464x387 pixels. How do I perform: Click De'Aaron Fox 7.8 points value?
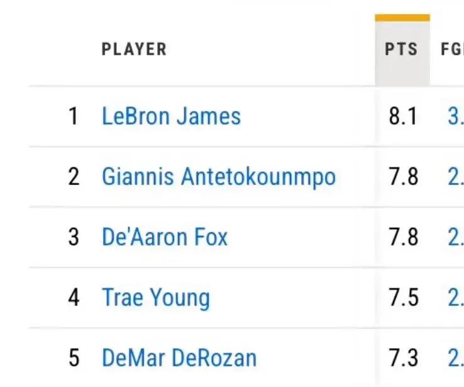click(x=403, y=237)
